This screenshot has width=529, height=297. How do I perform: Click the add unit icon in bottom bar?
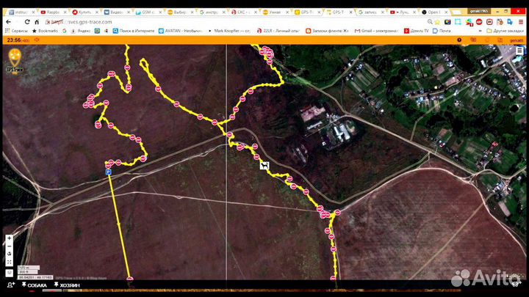(11, 285)
